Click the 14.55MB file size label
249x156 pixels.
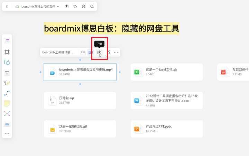[x=151, y=131]
